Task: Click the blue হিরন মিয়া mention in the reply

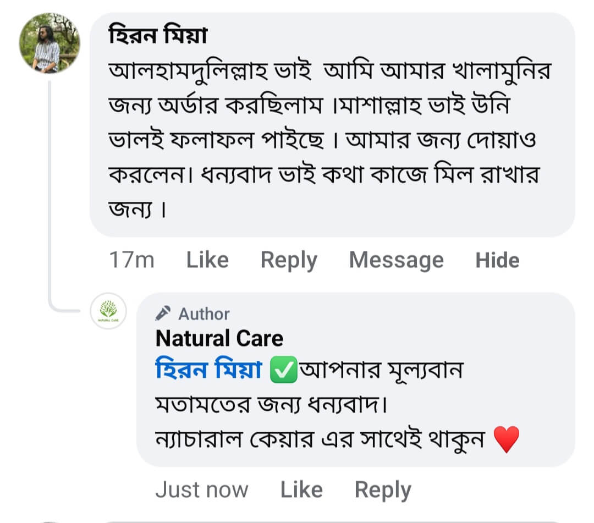Action: pos(209,371)
